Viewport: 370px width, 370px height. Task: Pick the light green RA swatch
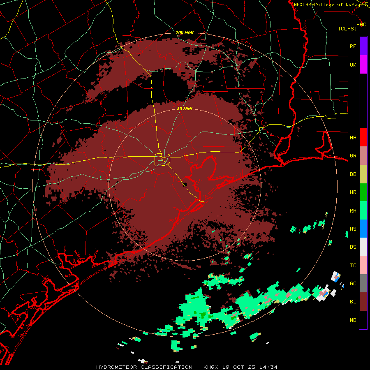(x=363, y=210)
